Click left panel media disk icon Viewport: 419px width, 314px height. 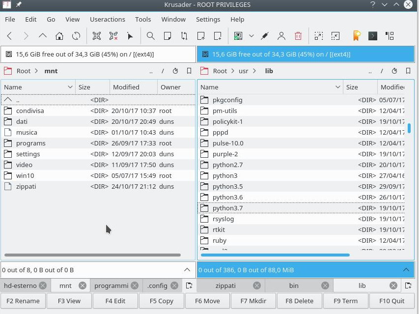click(9, 54)
